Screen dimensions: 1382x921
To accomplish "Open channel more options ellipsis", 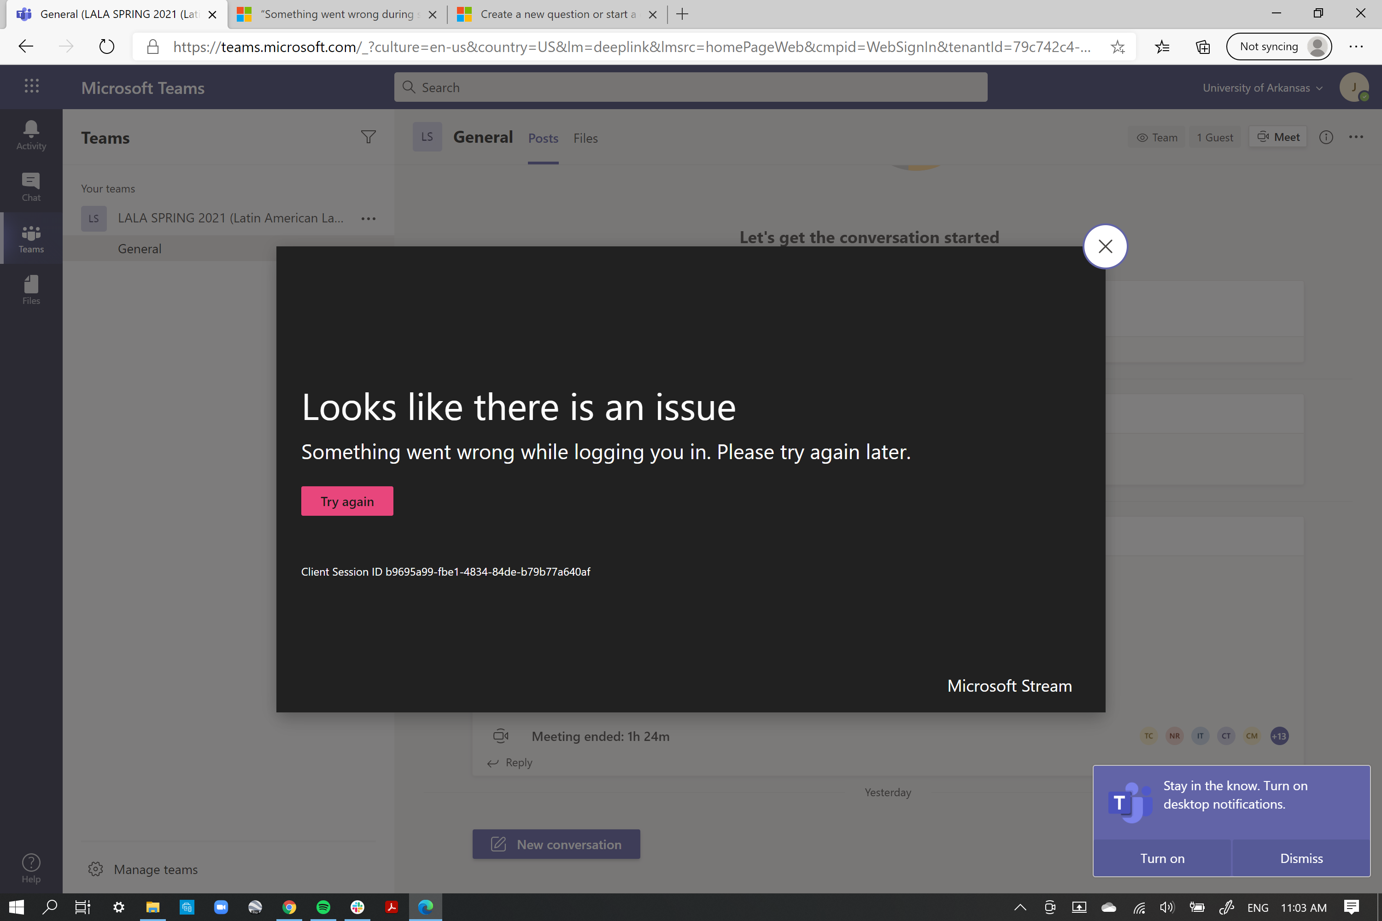I will [x=1356, y=137].
